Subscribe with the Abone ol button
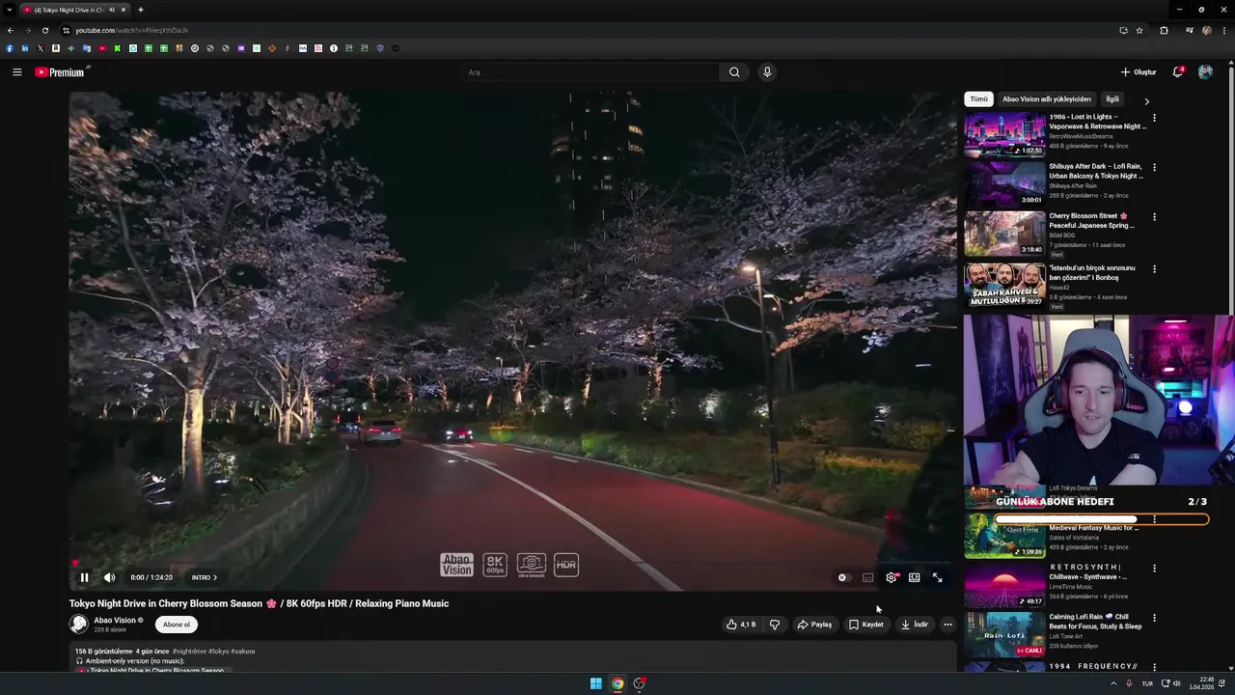 [177, 625]
